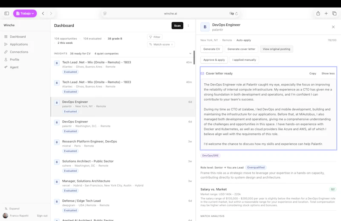Image resolution: width=341 pixels, height=221 pixels.
Task: Click Evaluated tag under Manager, Solutions Architecture
Action: (x=70, y=191)
